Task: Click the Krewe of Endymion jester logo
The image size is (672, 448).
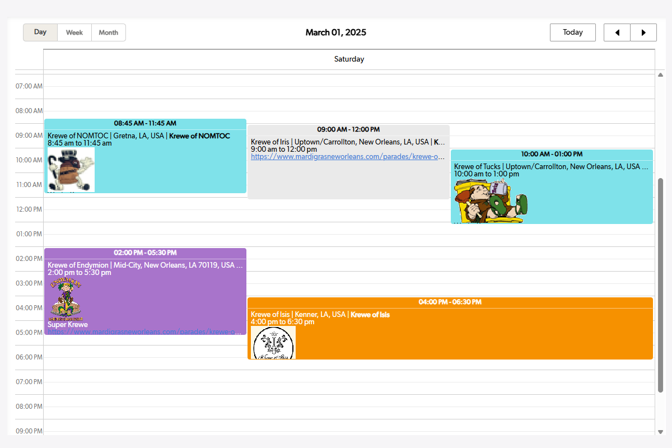Action: [67, 300]
